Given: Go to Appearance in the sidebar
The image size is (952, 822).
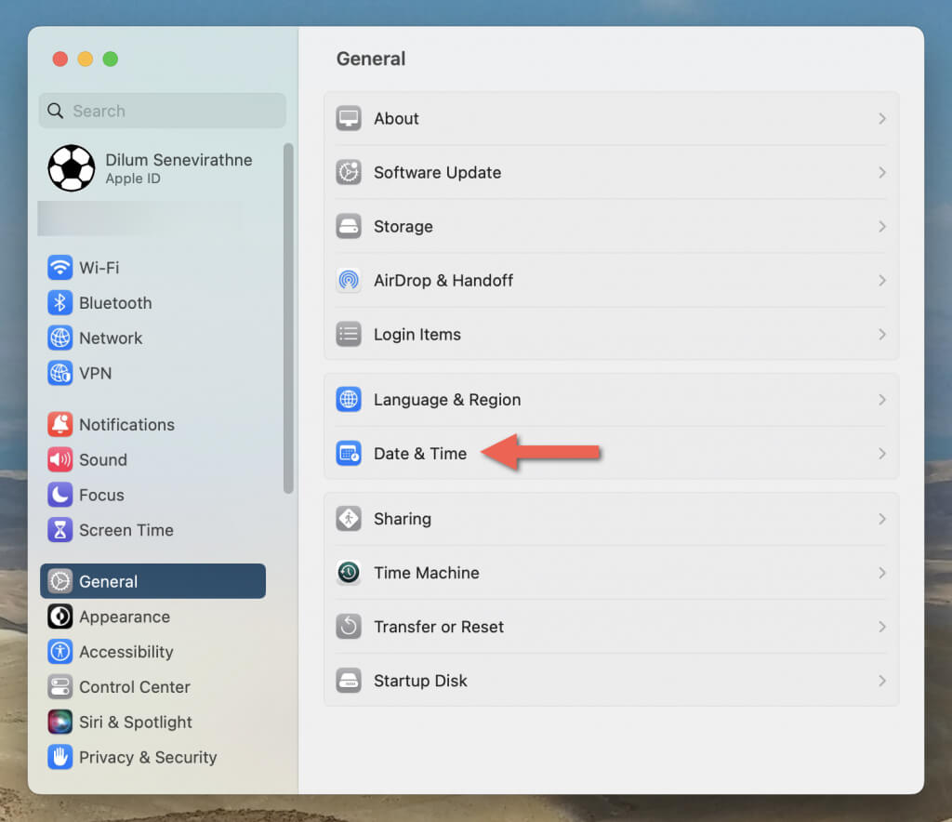Looking at the screenshot, I should click(125, 617).
